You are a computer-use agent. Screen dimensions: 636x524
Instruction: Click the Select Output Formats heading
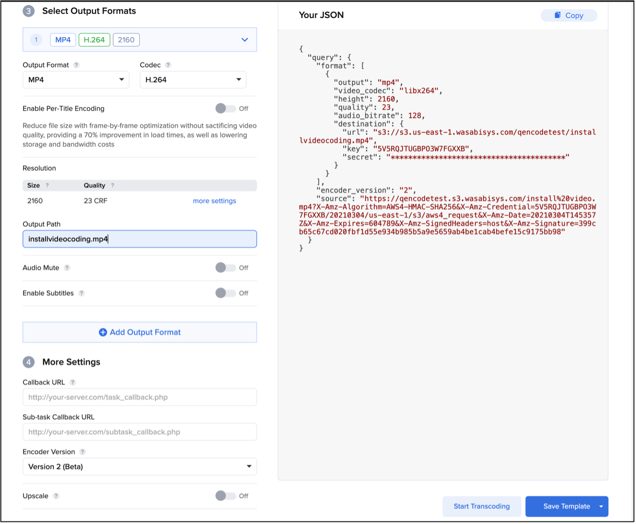click(x=89, y=11)
